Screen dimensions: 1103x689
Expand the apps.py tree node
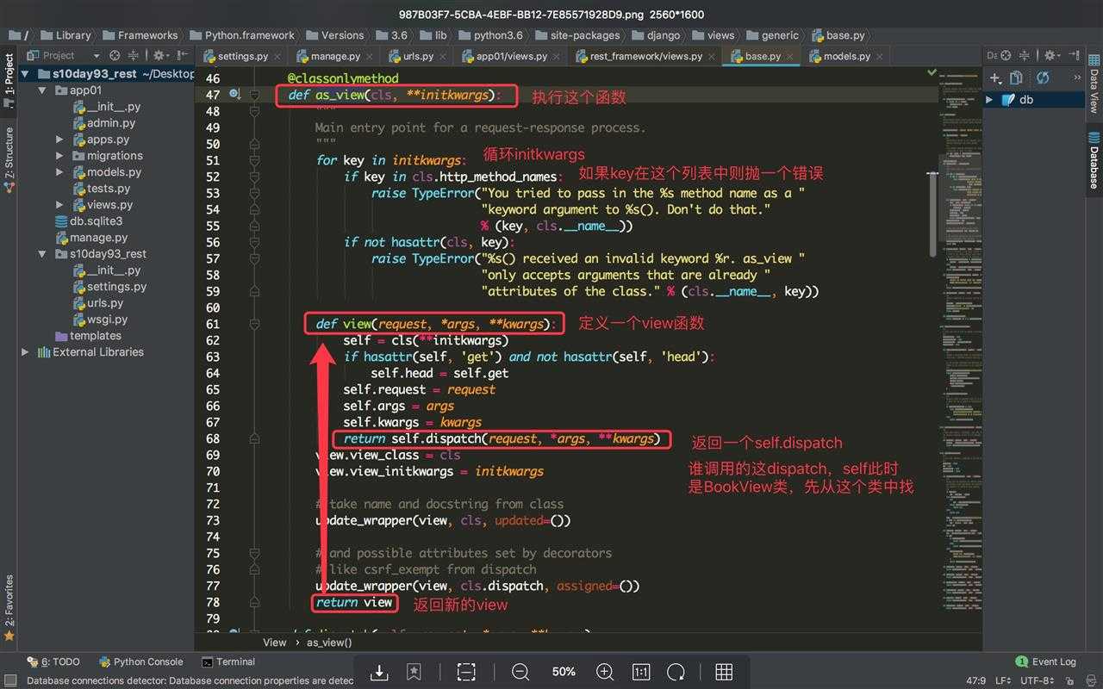pos(59,140)
